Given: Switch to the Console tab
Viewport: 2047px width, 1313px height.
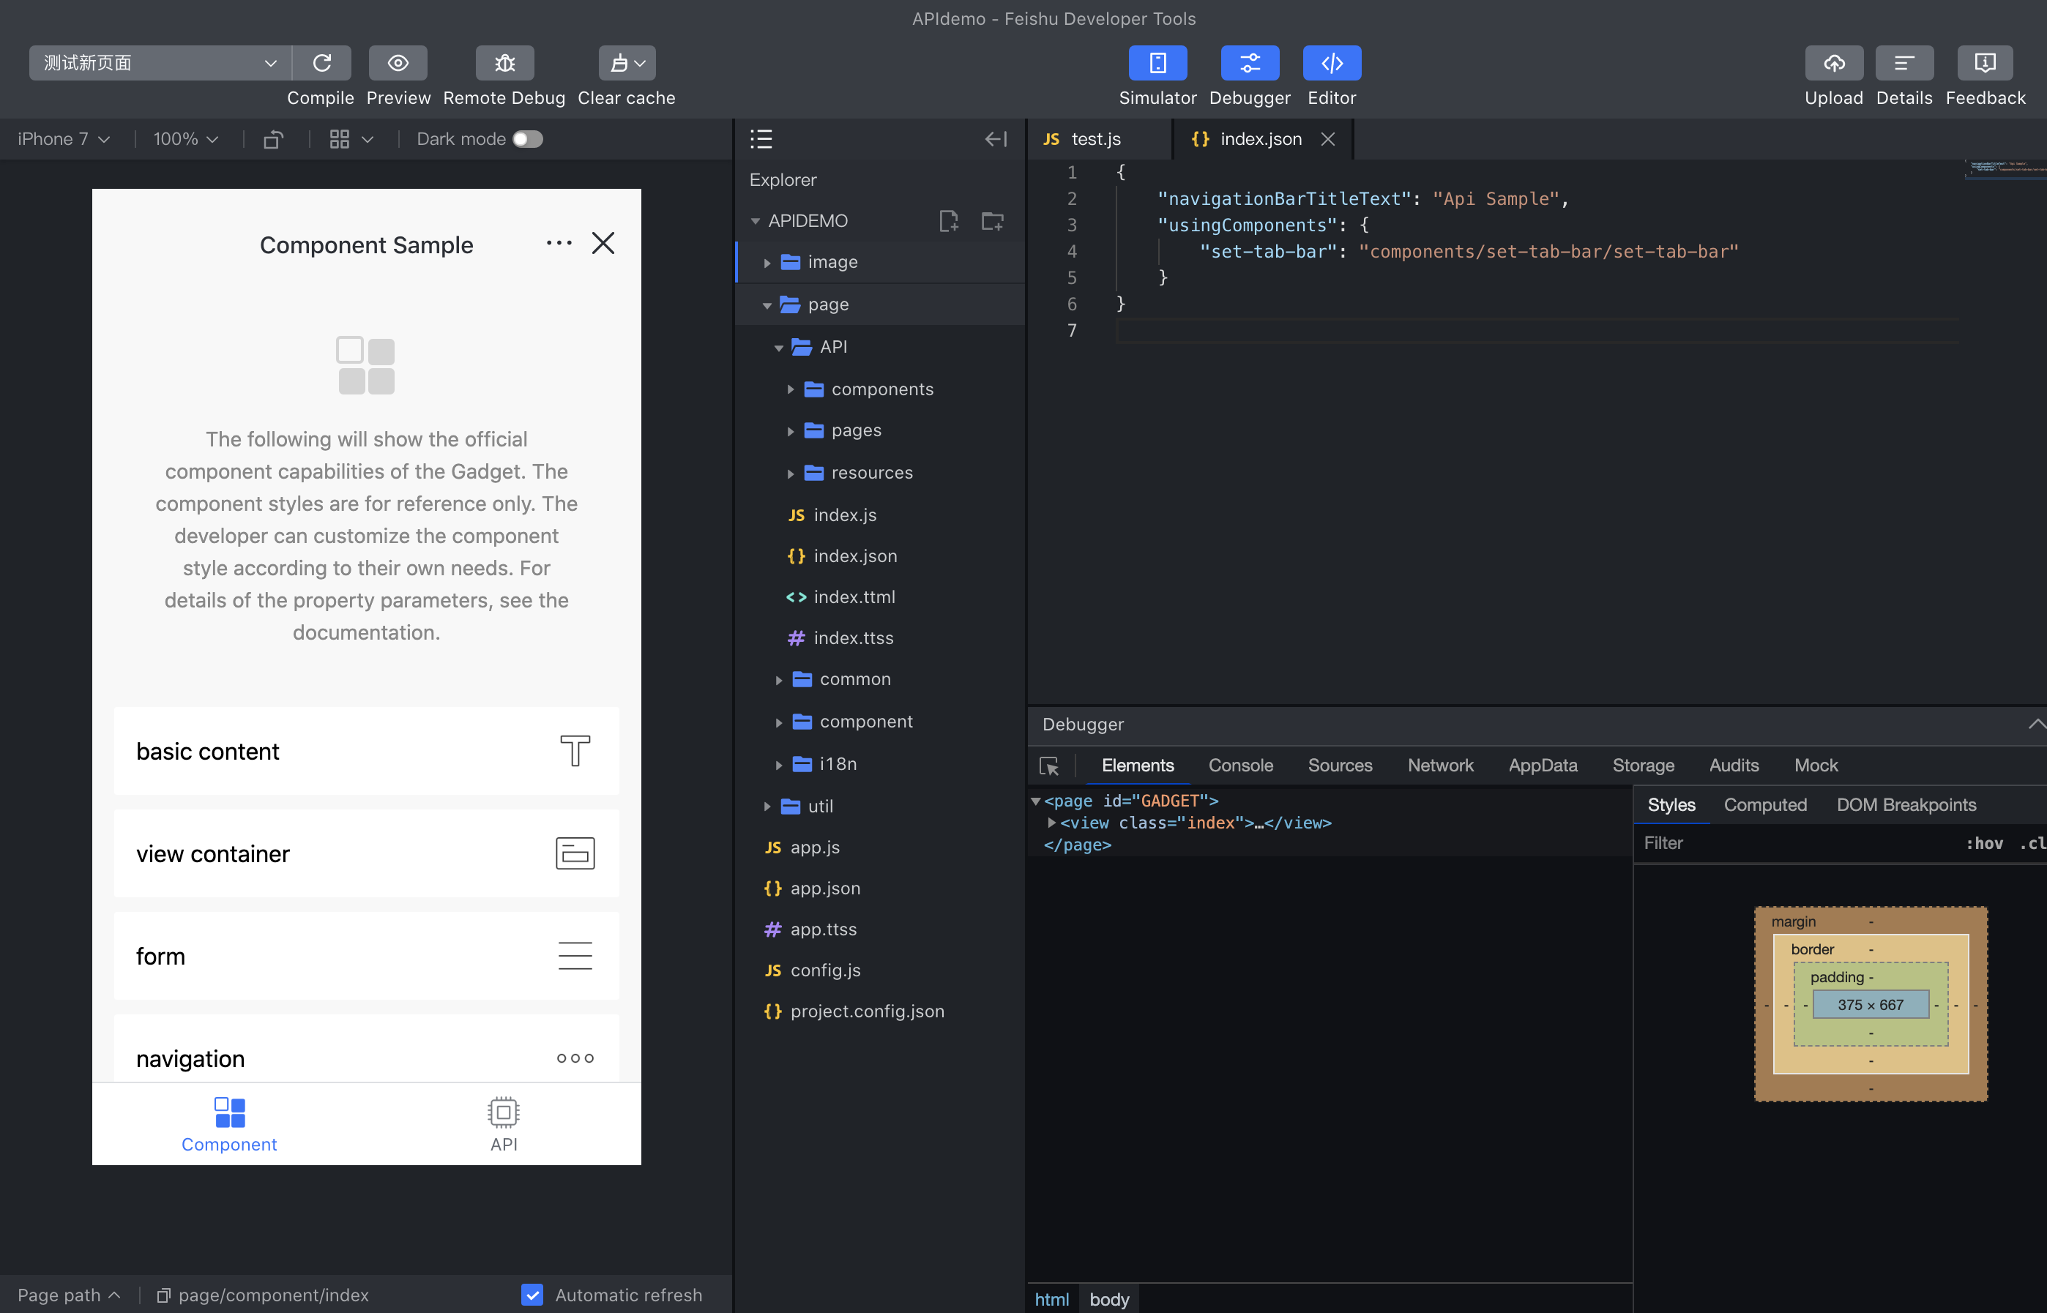Looking at the screenshot, I should 1240,766.
